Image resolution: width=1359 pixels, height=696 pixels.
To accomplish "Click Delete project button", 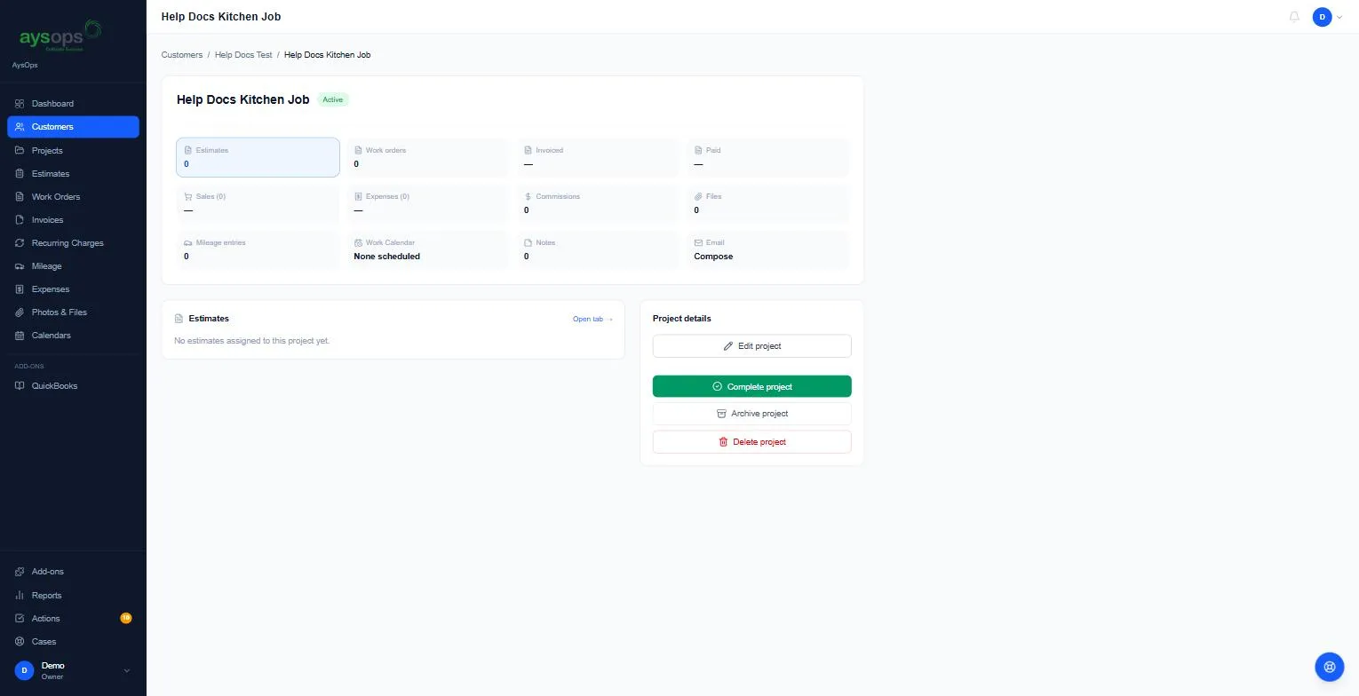I will click(x=751, y=442).
